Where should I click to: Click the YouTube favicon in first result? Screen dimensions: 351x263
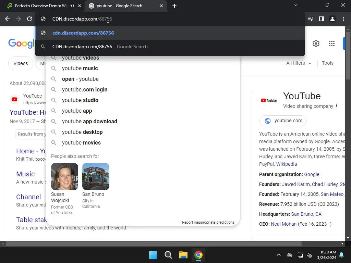coord(14,99)
